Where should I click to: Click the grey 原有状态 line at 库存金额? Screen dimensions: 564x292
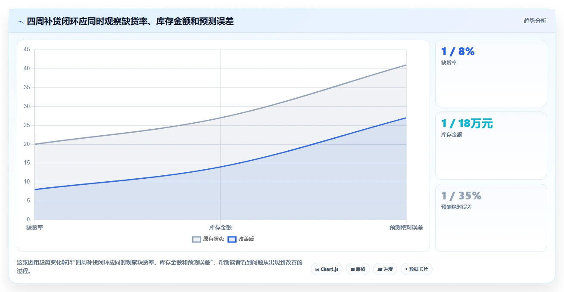point(220,118)
